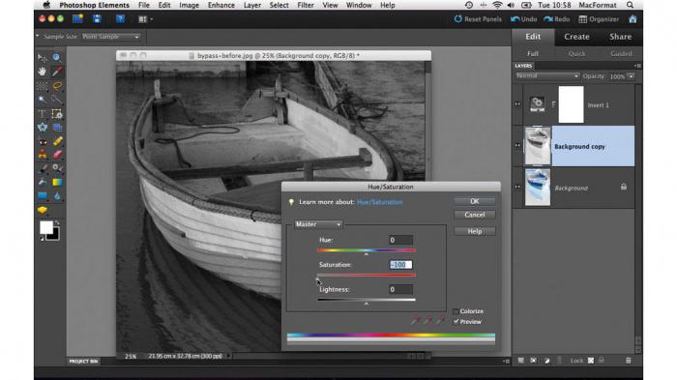Viewport: 677px width, 380px height.
Task: Click the blue Help question mark icon
Action: pos(120,19)
